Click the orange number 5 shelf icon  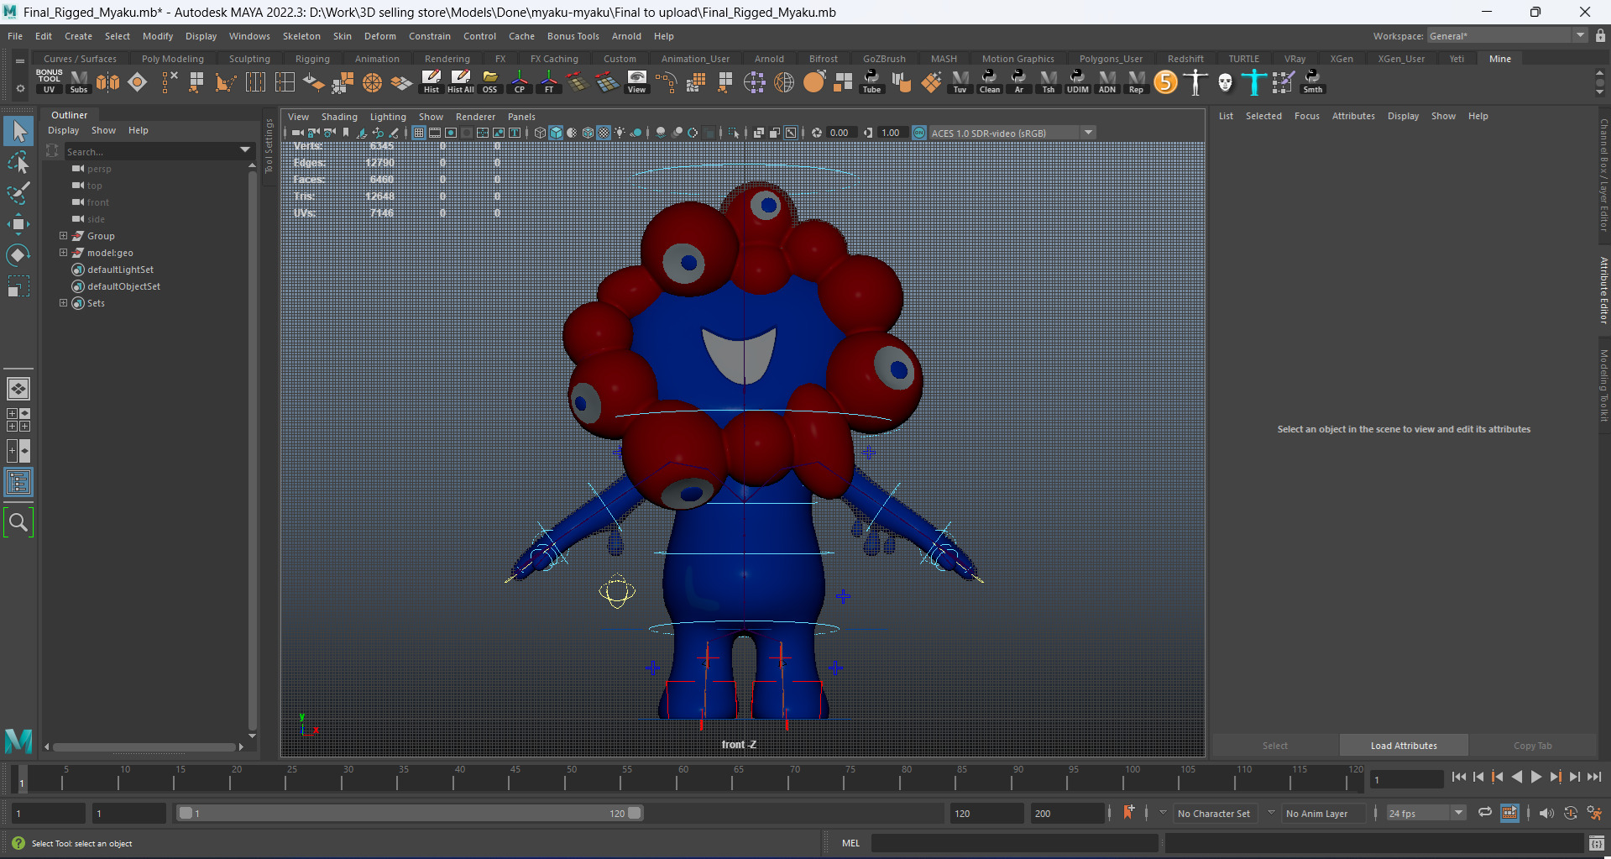pos(1165,81)
